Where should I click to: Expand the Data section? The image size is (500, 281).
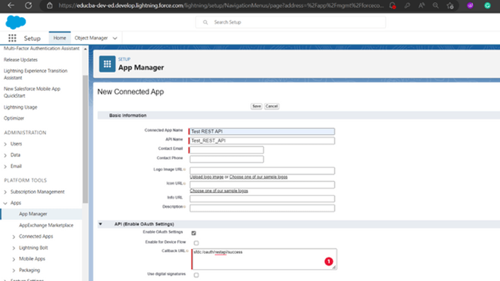(5, 155)
